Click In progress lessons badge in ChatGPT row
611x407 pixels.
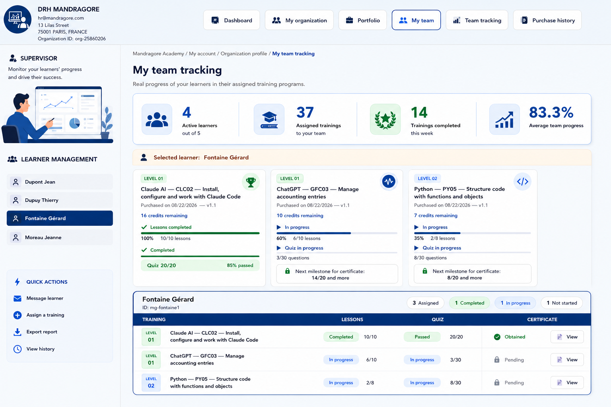pos(341,360)
